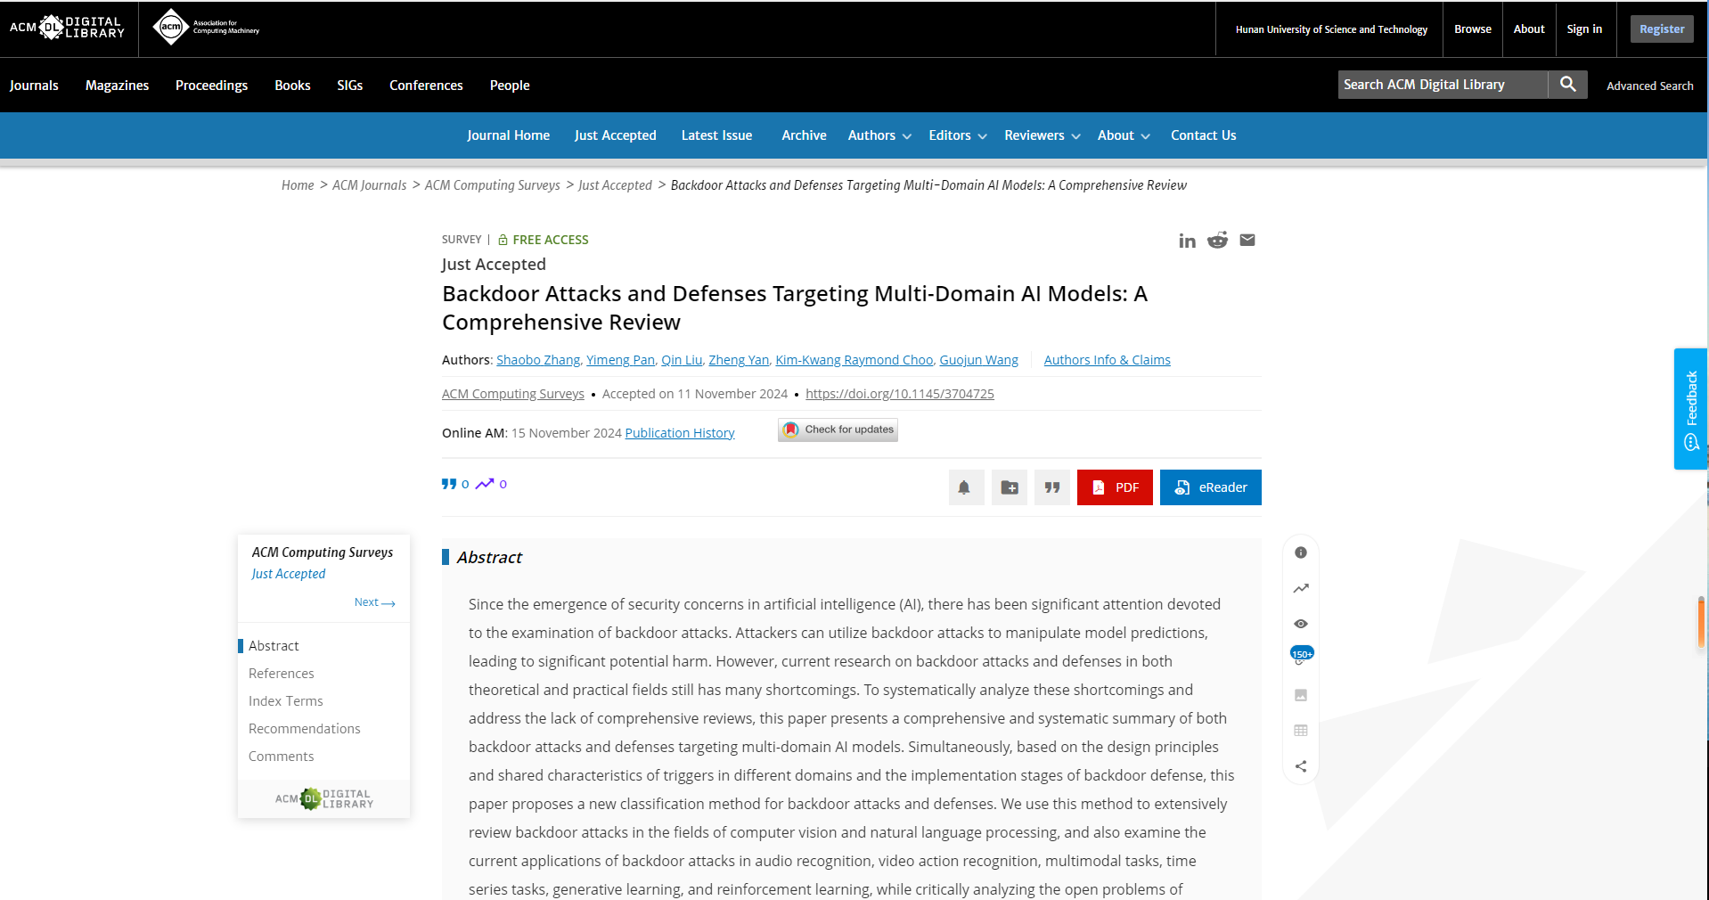Viewport: 1709px width, 900px height.
Task: Open the Latest Issue tab
Action: coord(716,135)
